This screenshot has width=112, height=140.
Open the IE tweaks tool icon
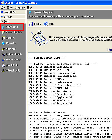point(3,43)
